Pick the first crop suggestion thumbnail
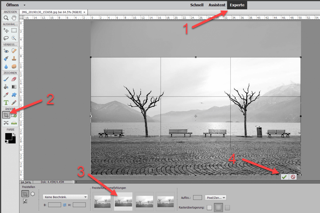This screenshot has height=213, width=320. (x=102, y=201)
